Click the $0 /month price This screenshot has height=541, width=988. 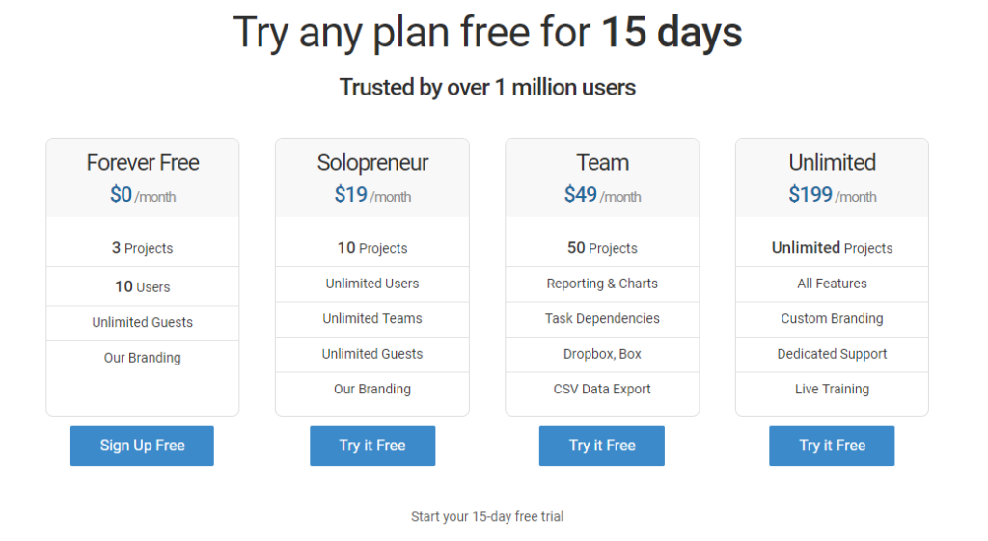(x=143, y=195)
